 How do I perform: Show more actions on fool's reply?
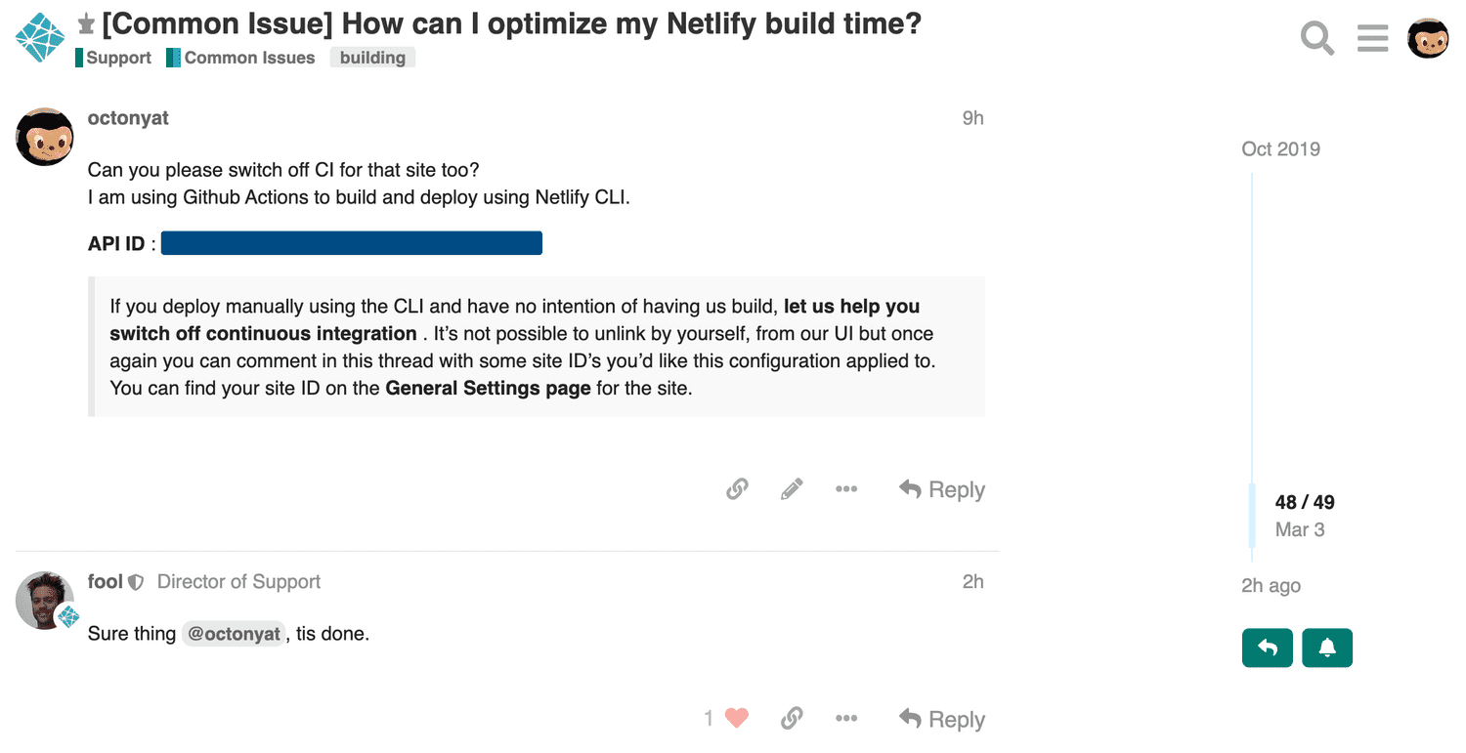[x=846, y=719]
